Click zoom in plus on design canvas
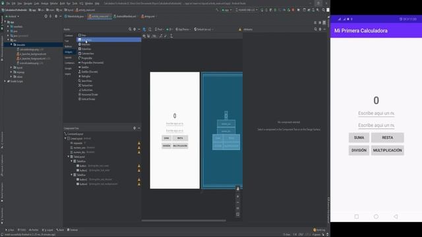The width and height of the screenshot is (422, 237). (237, 196)
